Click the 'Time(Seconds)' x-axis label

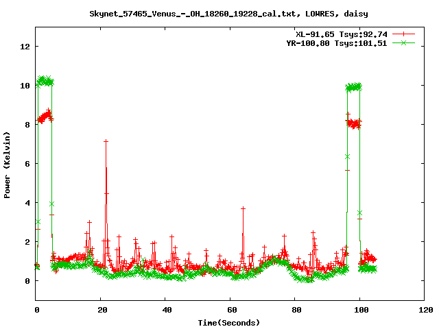pyautogui.click(x=228, y=323)
